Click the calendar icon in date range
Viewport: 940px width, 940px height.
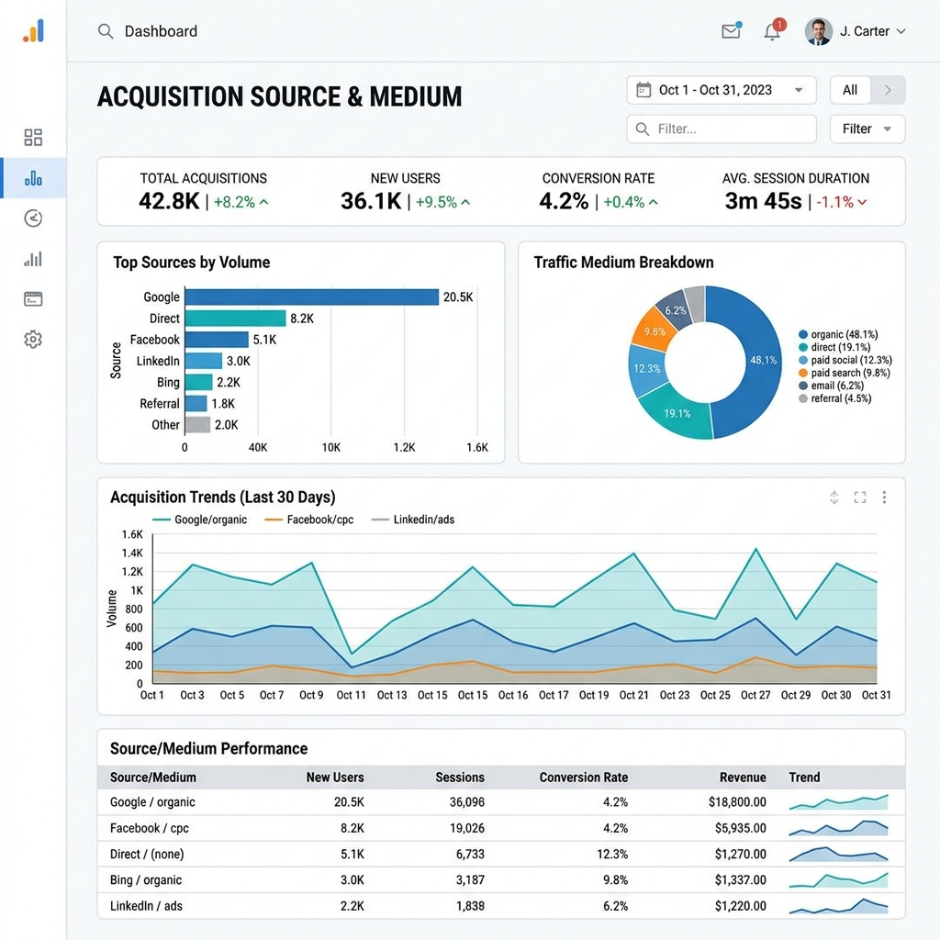coord(643,90)
